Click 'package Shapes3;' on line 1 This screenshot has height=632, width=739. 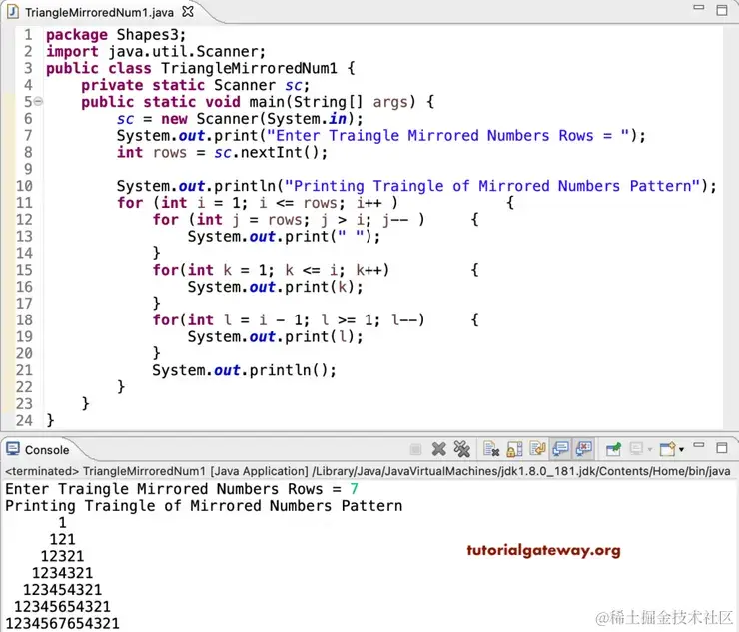pos(116,35)
